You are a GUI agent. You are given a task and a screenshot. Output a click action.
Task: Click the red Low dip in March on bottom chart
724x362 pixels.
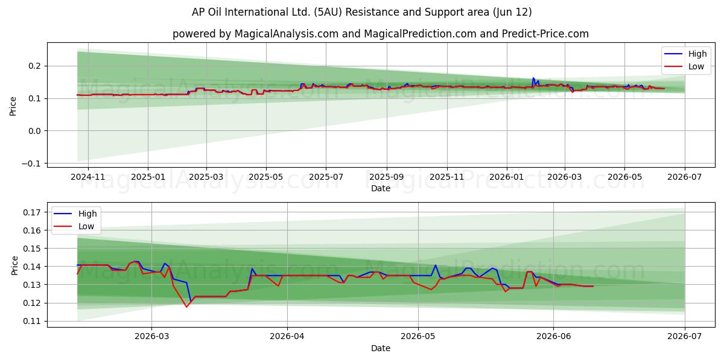tap(186, 306)
